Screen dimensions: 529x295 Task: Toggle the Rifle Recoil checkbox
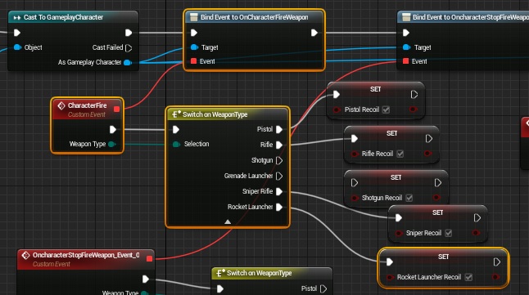click(x=400, y=154)
